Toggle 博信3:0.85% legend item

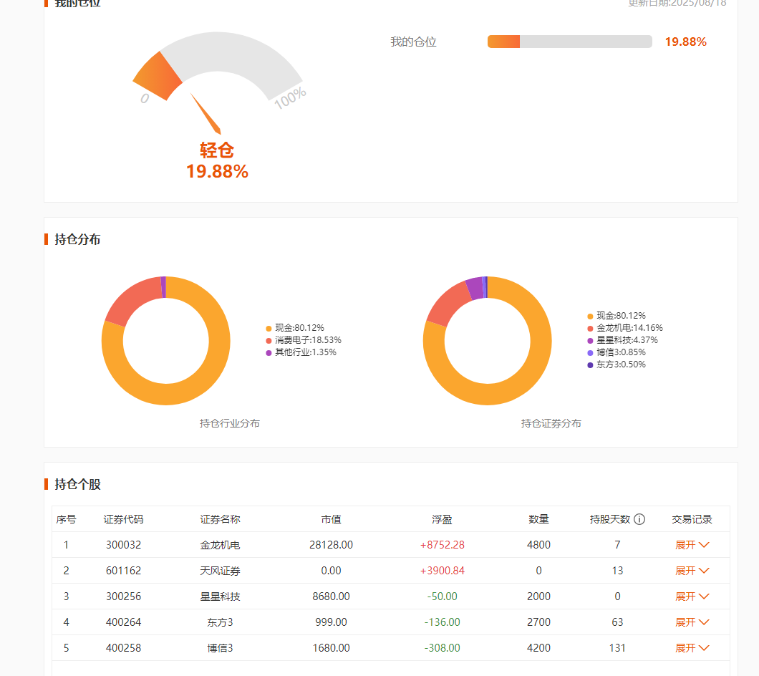(x=617, y=352)
